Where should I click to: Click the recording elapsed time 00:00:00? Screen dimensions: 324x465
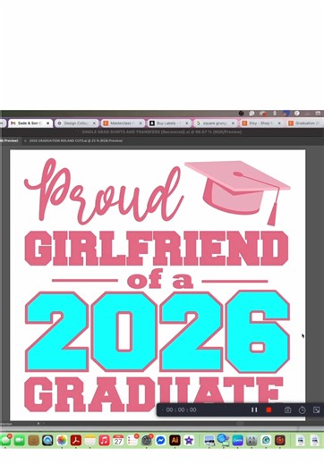point(182,410)
